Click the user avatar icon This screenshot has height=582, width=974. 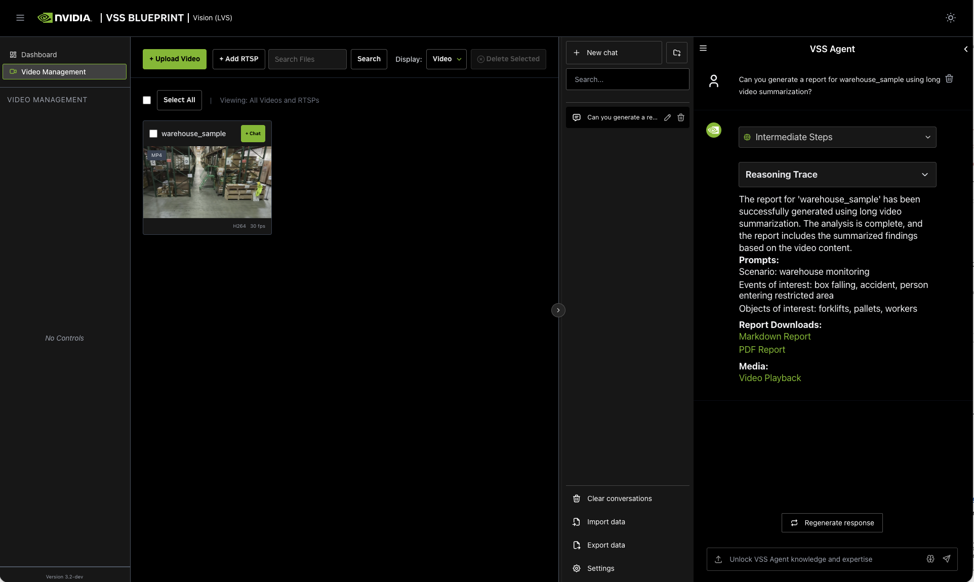714,81
